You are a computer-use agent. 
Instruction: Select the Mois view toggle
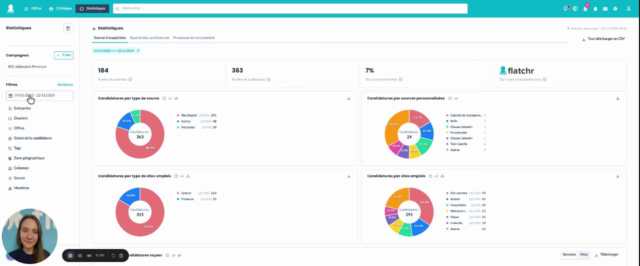coord(584,254)
